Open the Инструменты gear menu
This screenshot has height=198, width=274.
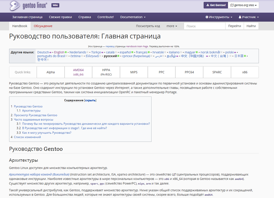coord(219,17)
